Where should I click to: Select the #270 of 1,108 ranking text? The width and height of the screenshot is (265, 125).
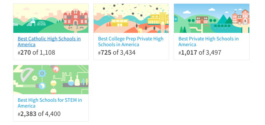36,53
